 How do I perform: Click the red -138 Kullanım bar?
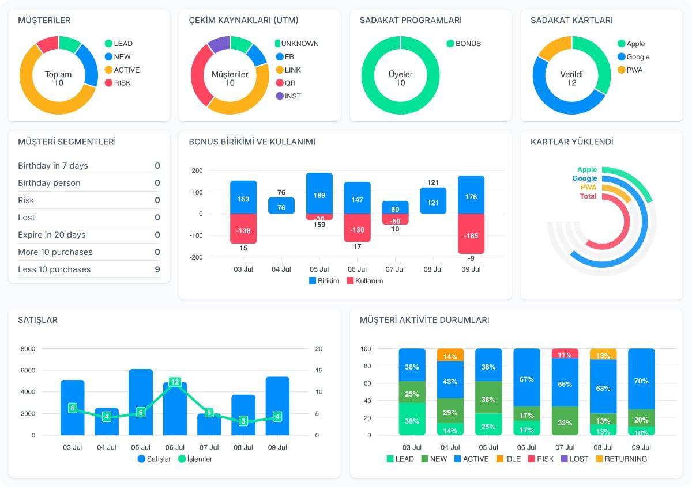(x=243, y=229)
